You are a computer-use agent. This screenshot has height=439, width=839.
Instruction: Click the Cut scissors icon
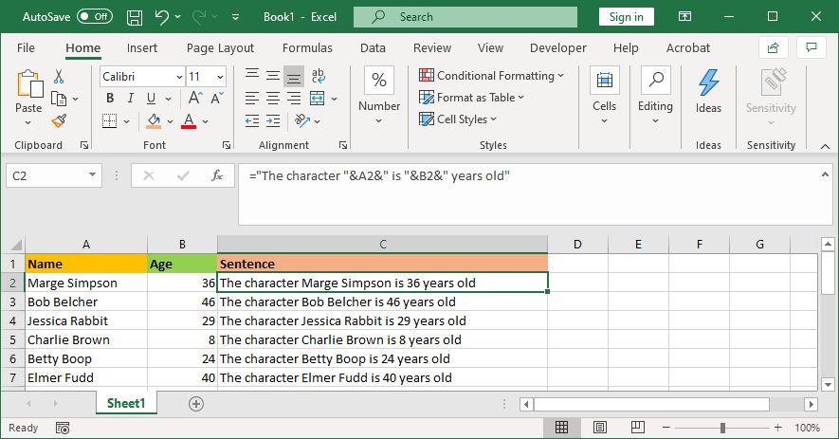click(59, 77)
